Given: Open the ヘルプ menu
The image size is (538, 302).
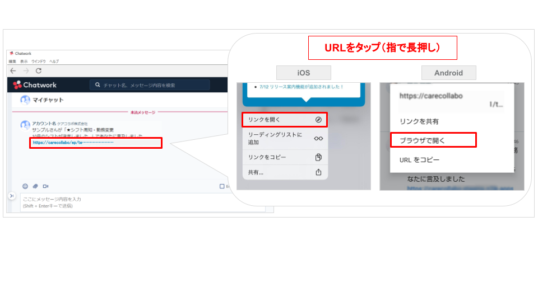Looking at the screenshot, I should pos(54,62).
